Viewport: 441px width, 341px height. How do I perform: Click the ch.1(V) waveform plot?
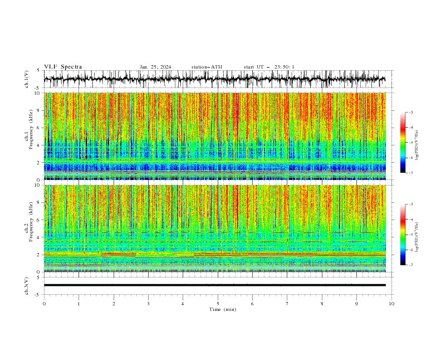tap(218, 79)
